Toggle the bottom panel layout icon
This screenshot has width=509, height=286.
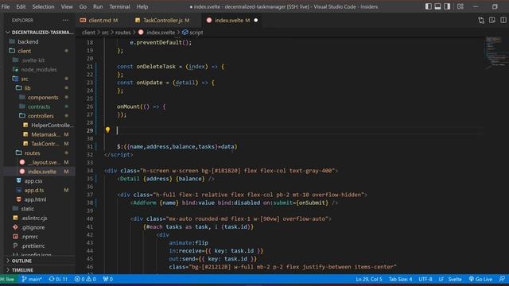[x=437, y=6]
